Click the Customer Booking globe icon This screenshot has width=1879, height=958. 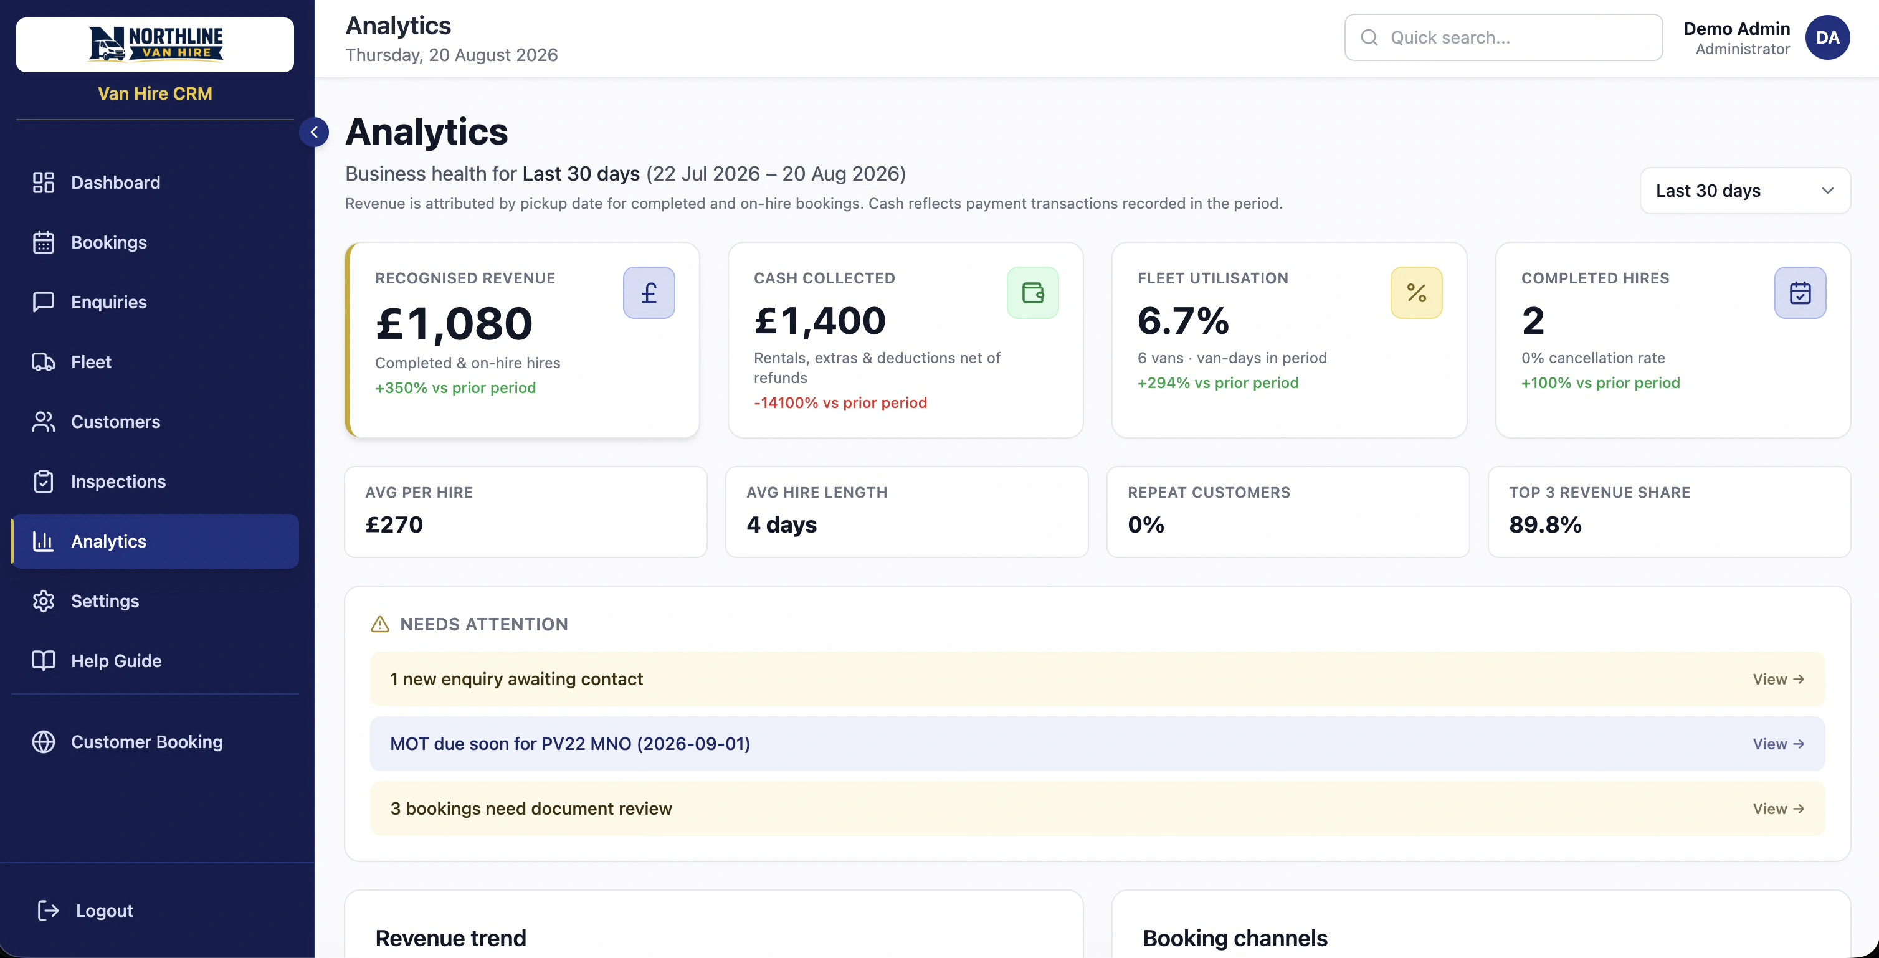tap(44, 741)
